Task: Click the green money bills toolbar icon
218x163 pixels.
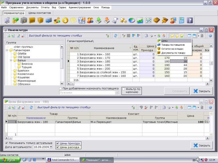Action: tap(15, 21)
